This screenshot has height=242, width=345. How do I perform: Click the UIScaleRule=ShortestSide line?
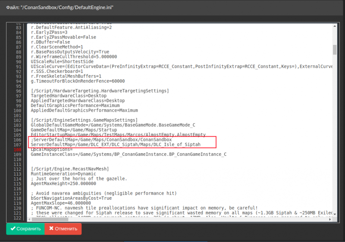click(62, 62)
